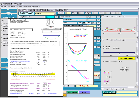
Task: Open the Impostazioni menu
Action: (x=27, y=7)
